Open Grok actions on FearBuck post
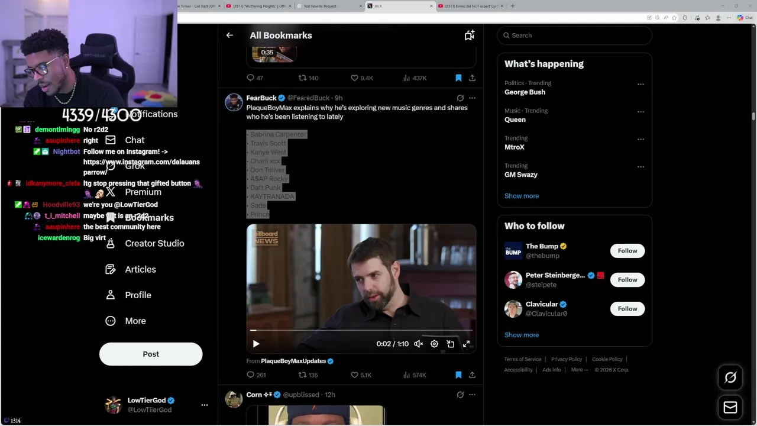757x426 pixels. pyautogui.click(x=460, y=98)
